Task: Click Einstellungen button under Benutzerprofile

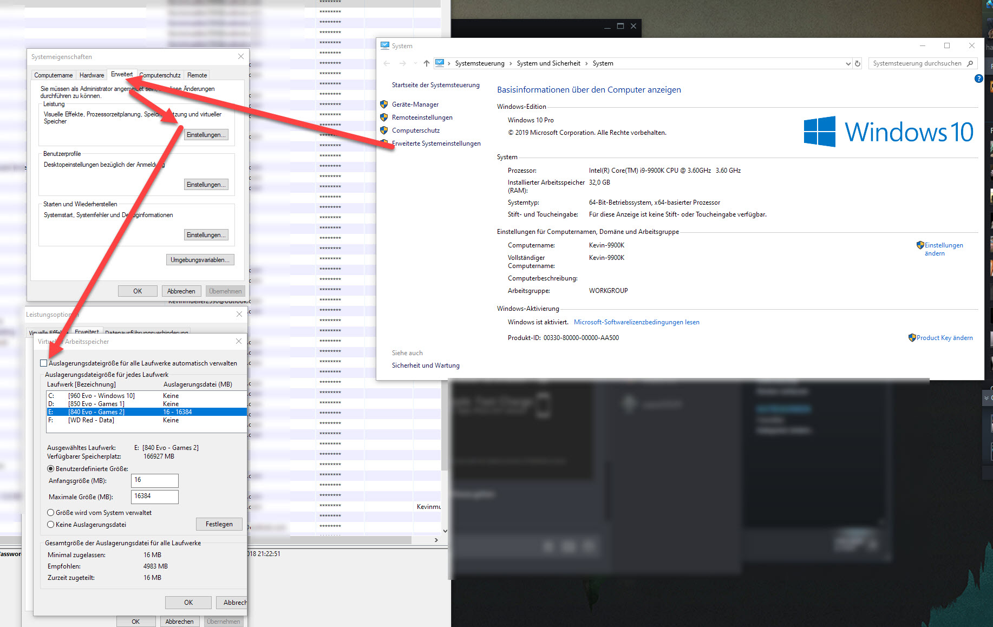Action: 206,185
